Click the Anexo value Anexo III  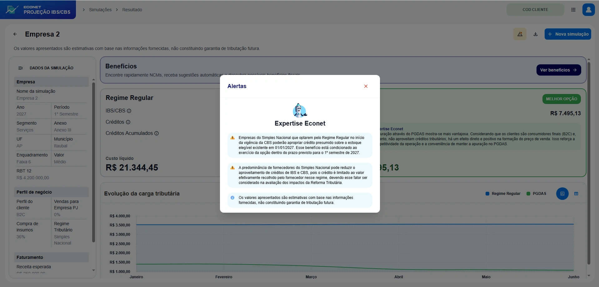(x=62, y=130)
